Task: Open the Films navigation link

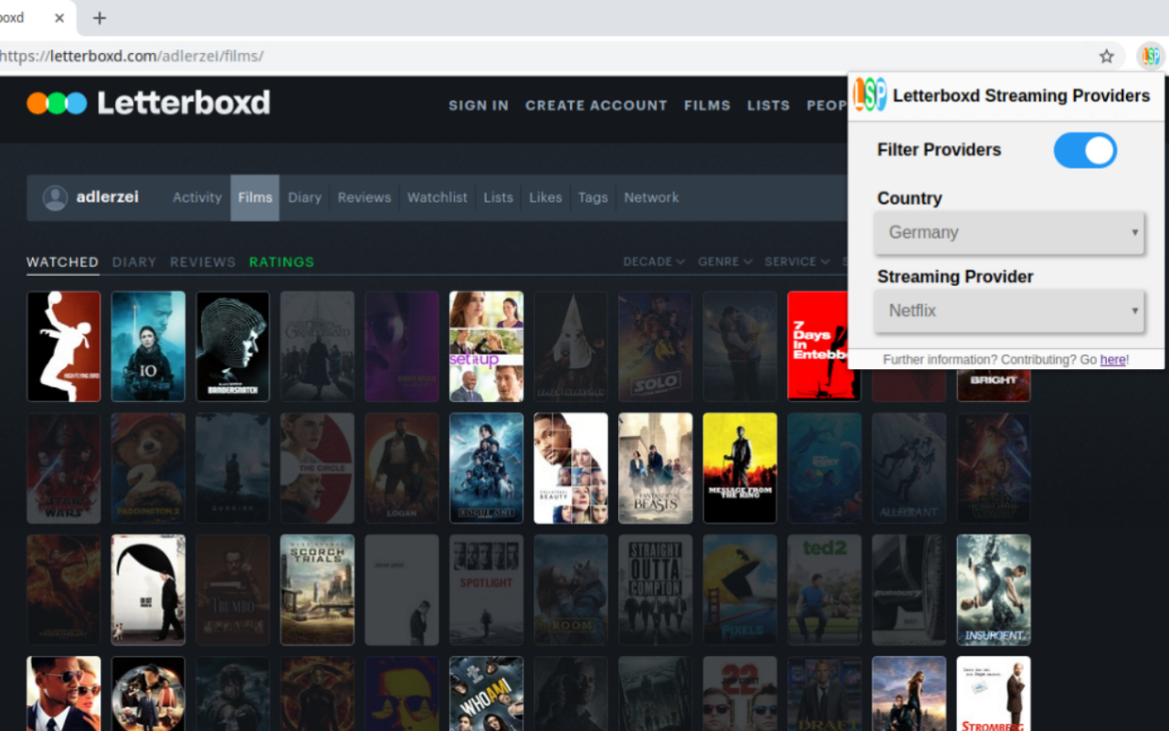Action: point(707,106)
